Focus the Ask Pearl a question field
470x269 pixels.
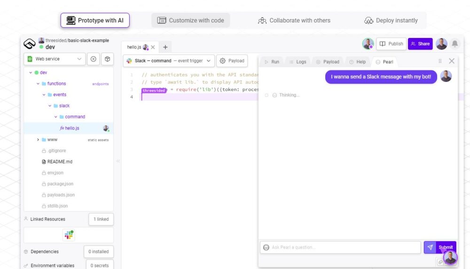(x=340, y=247)
